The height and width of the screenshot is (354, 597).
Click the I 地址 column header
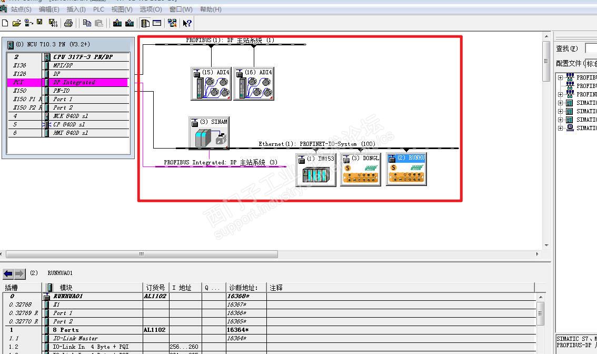185,288
